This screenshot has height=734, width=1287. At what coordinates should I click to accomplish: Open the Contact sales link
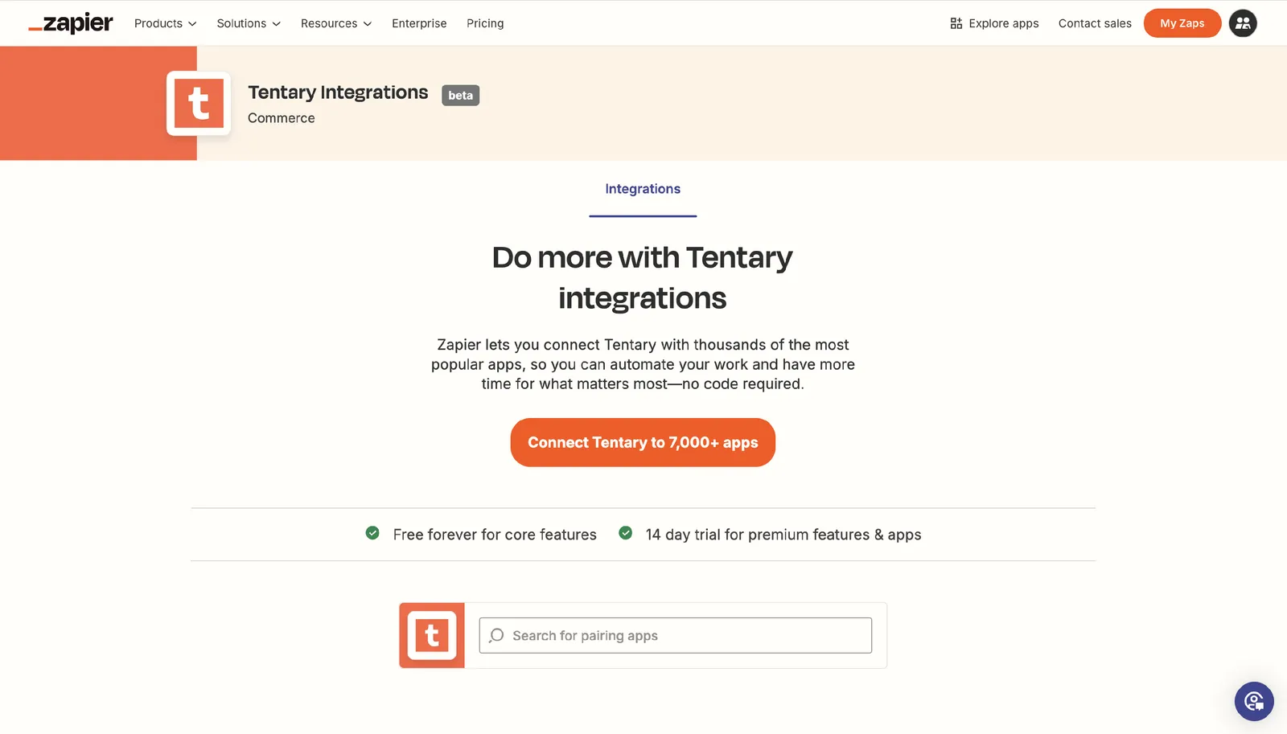click(1095, 23)
